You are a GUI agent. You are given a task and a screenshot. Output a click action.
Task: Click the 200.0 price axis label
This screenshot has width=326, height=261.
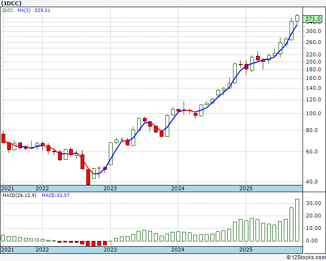314,62
